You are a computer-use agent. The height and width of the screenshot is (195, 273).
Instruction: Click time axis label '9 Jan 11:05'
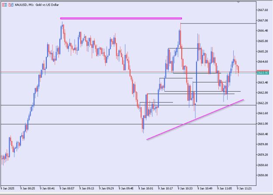(x=225, y=188)
